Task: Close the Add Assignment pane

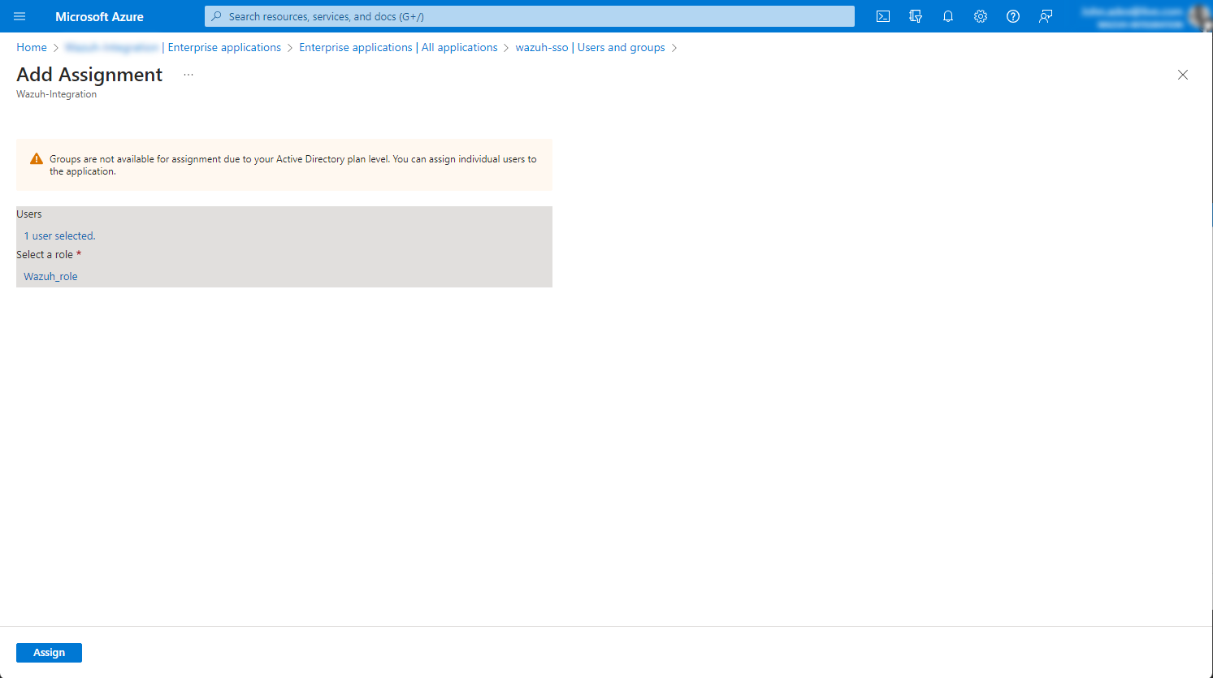Action: click(1183, 75)
